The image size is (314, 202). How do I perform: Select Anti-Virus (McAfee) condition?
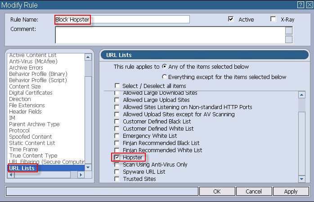click(32, 61)
